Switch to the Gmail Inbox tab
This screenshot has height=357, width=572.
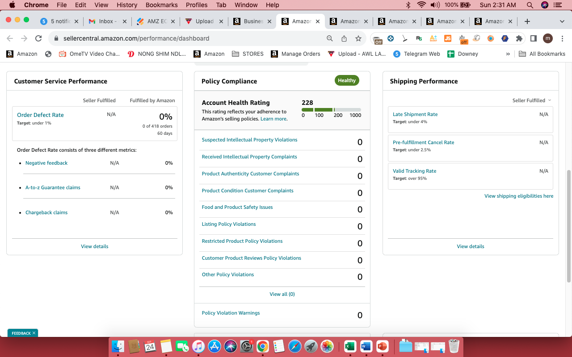tap(107, 21)
